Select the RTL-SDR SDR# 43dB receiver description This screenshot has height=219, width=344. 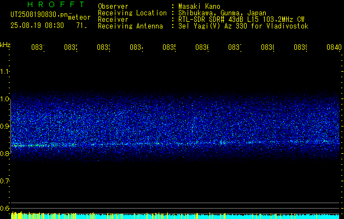pyautogui.click(x=241, y=20)
